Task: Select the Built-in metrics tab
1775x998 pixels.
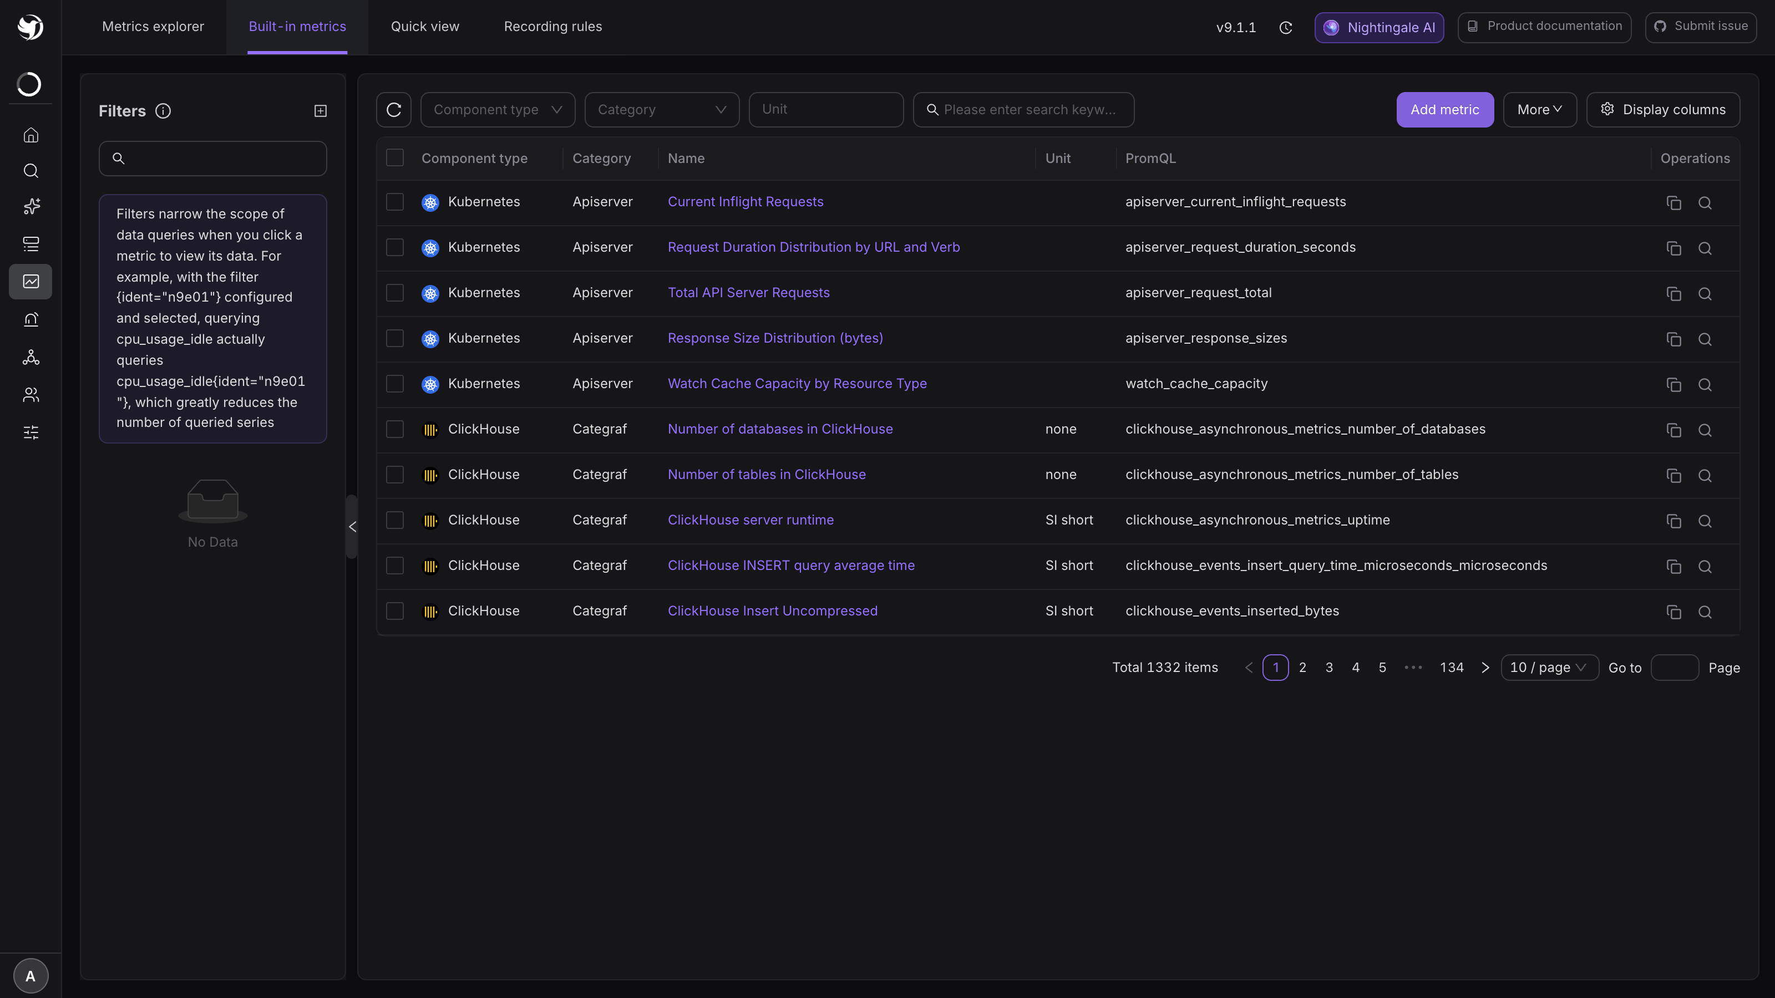Action: click(x=297, y=27)
